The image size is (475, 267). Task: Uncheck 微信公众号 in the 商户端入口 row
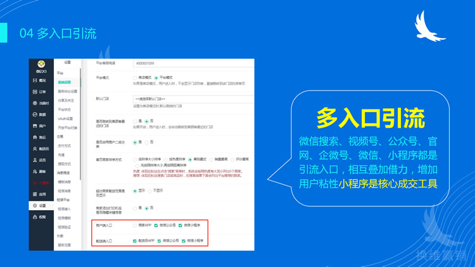pos(156,225)
